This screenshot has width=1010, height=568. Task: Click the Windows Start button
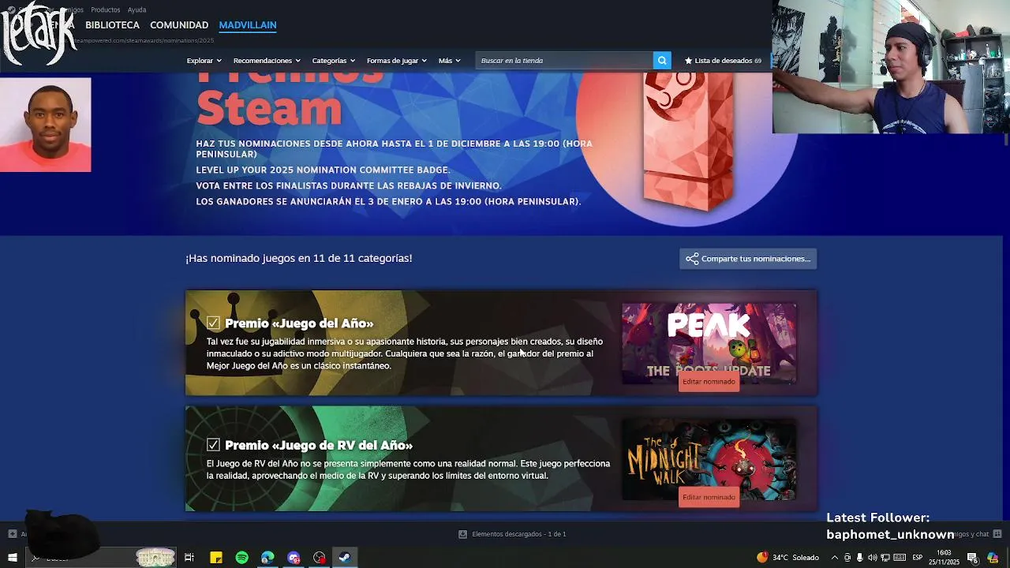[13, 558]
